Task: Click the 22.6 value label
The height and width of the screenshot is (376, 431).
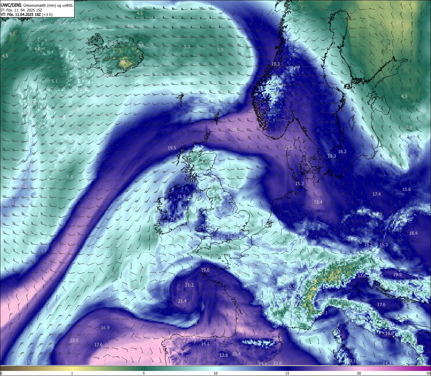Action: tap(277, 363)
